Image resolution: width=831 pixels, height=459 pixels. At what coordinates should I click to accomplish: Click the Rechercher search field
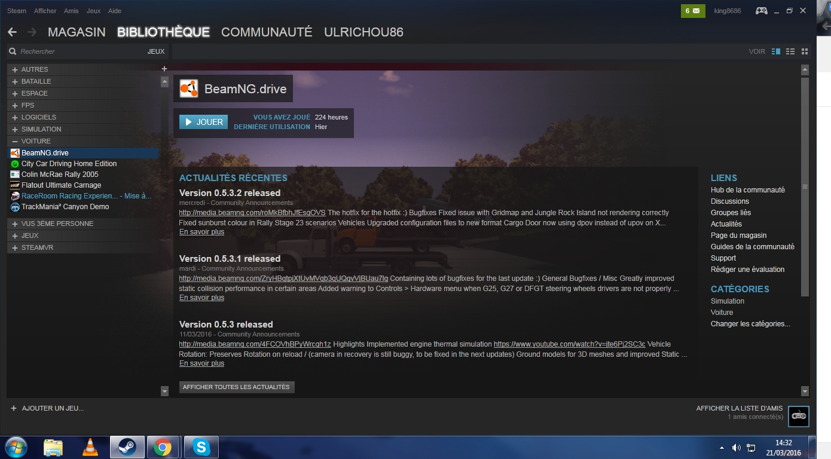[x=81, y=51]
